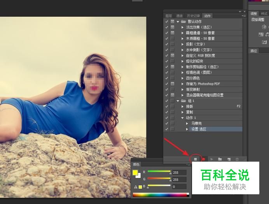Image resolution: width=269 pixels, height=204 pixels.
Task: Click the gamut warning triangle icon
Action: 136,187
